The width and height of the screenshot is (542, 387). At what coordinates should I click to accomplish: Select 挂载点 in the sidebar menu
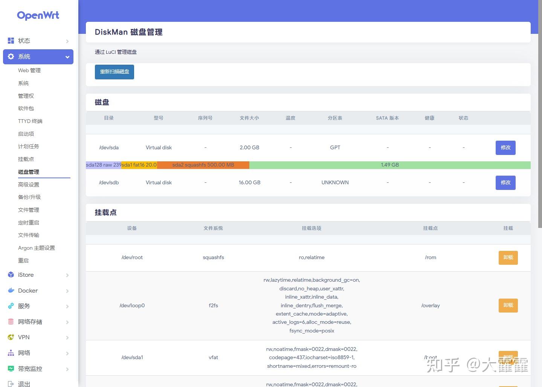(26, 159)
